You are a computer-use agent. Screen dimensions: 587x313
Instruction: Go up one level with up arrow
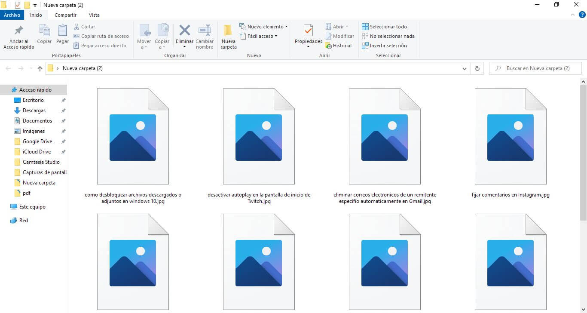coord(40,68)
